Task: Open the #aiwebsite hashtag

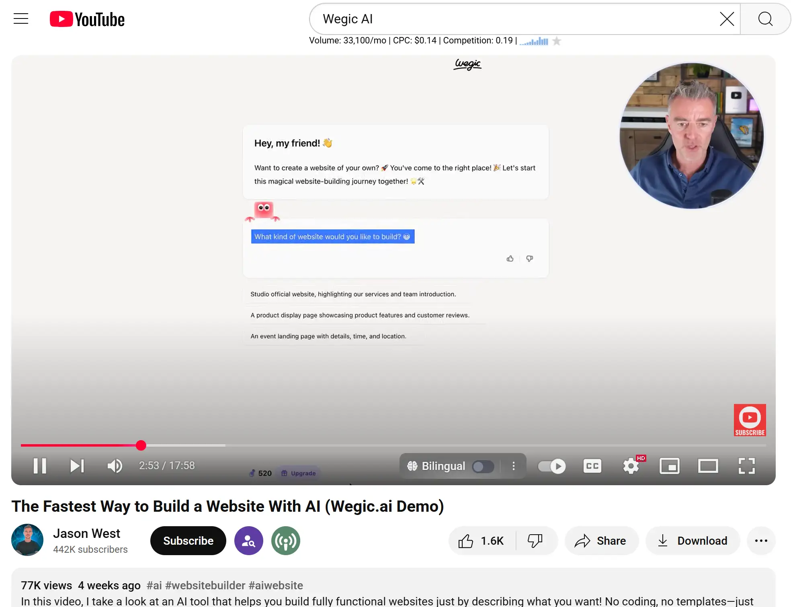Action: tap(276, 585)
